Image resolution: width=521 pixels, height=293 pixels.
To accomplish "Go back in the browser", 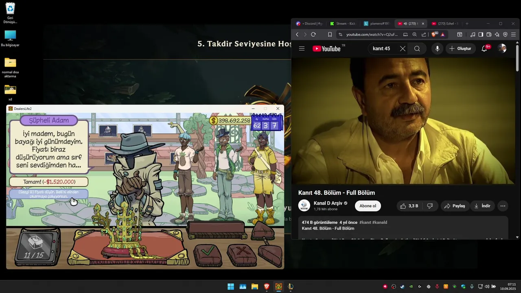I will tap(297, 35).
